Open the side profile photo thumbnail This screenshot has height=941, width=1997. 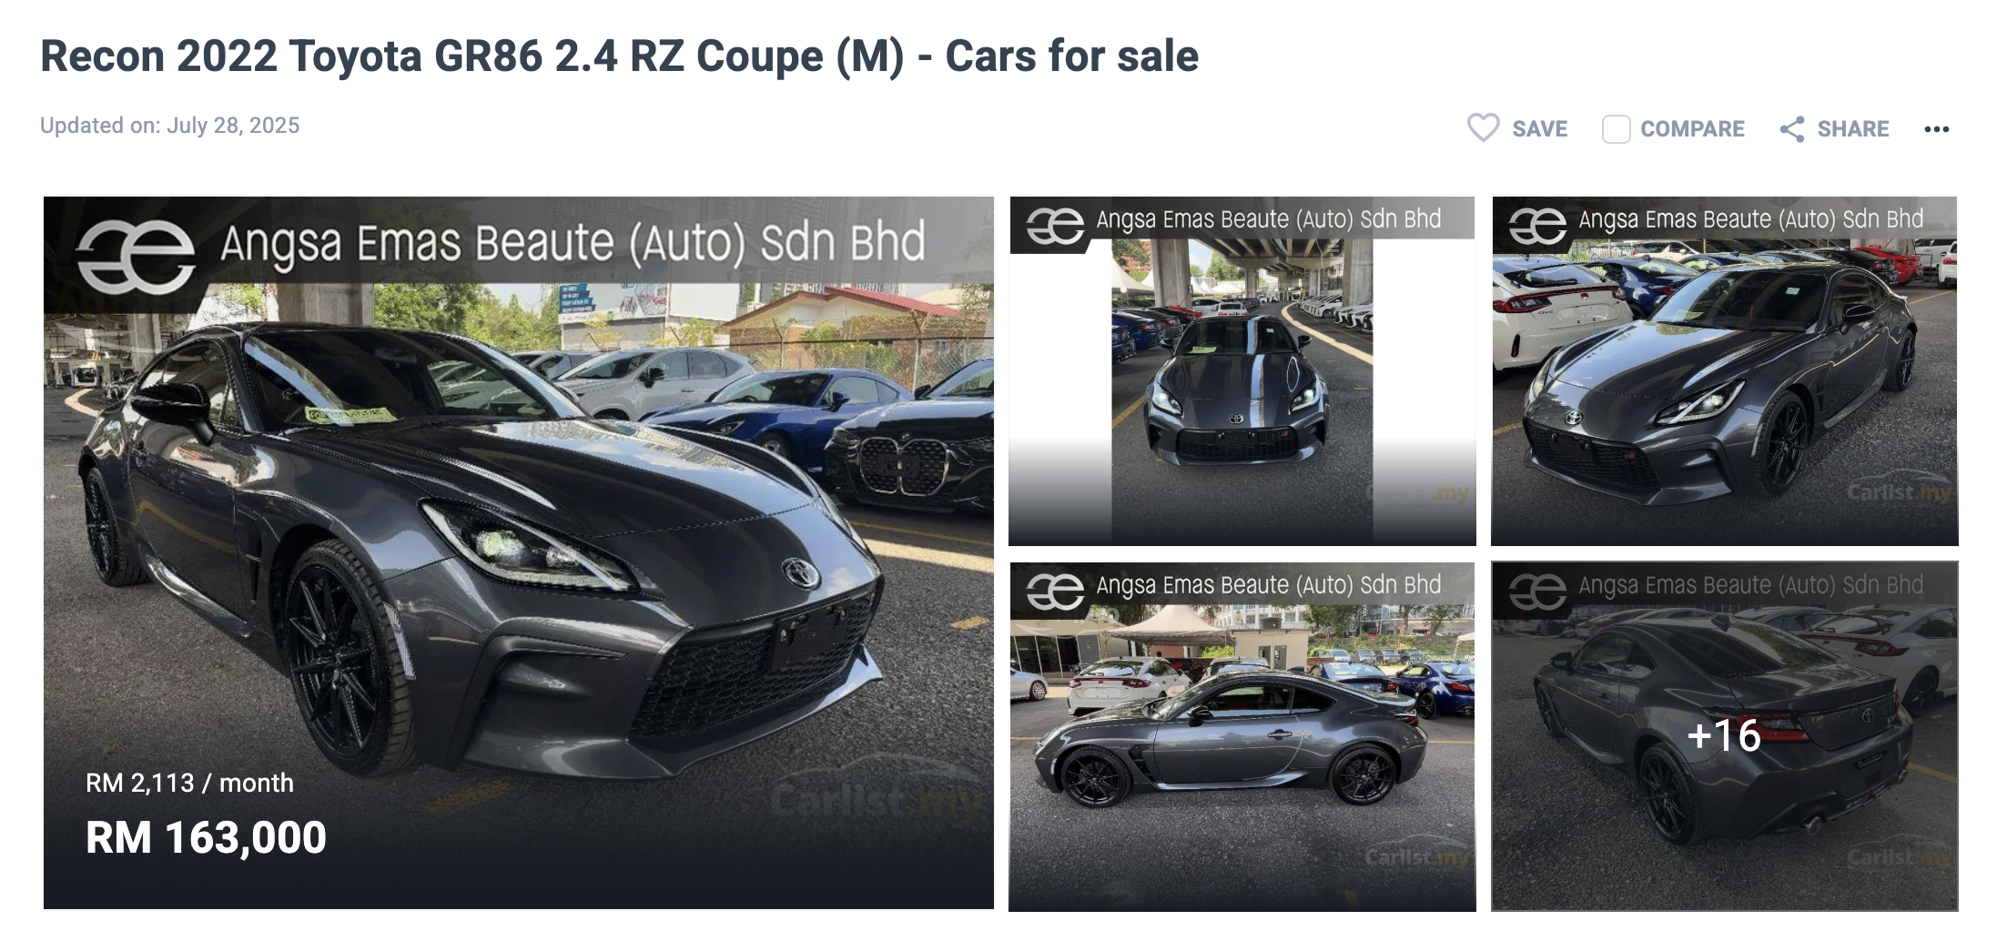[1242, 736]
